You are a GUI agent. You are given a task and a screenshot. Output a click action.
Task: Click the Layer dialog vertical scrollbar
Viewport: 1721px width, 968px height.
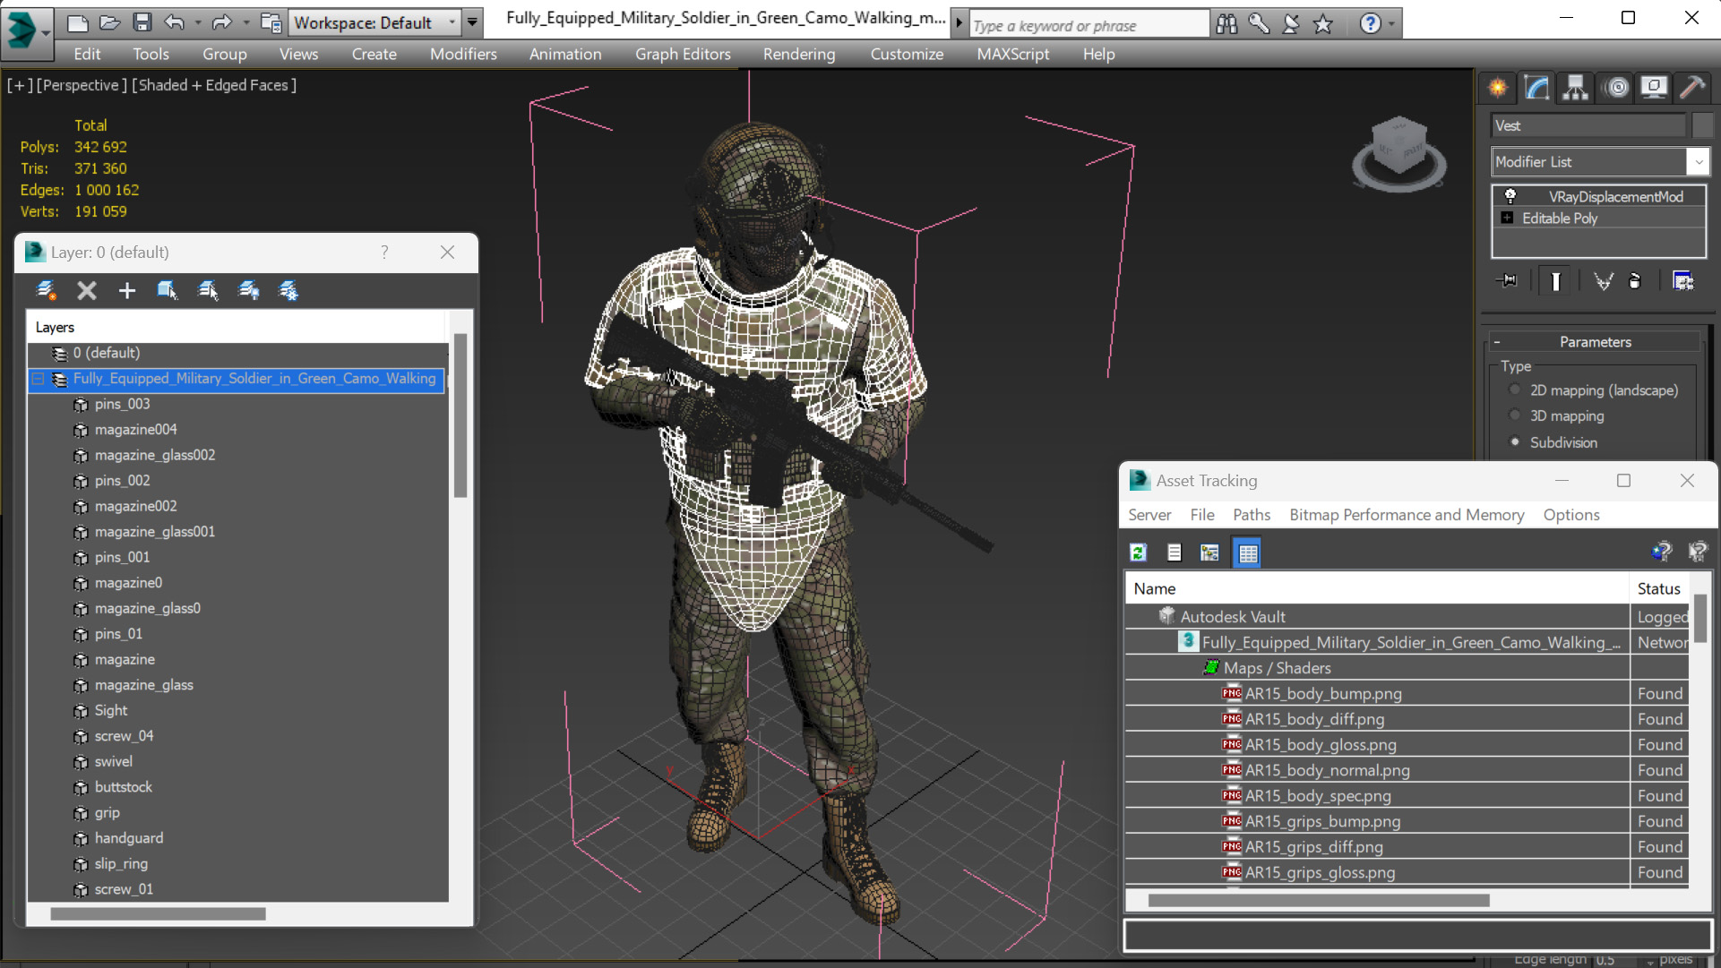(x=460, y=415)
